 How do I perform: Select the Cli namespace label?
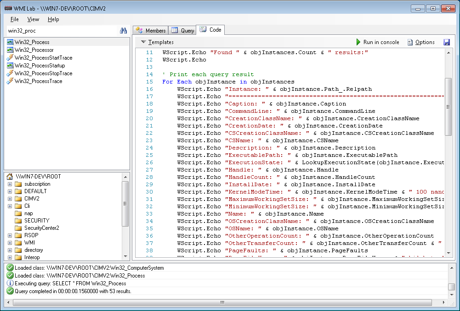[x=27, y=206]
